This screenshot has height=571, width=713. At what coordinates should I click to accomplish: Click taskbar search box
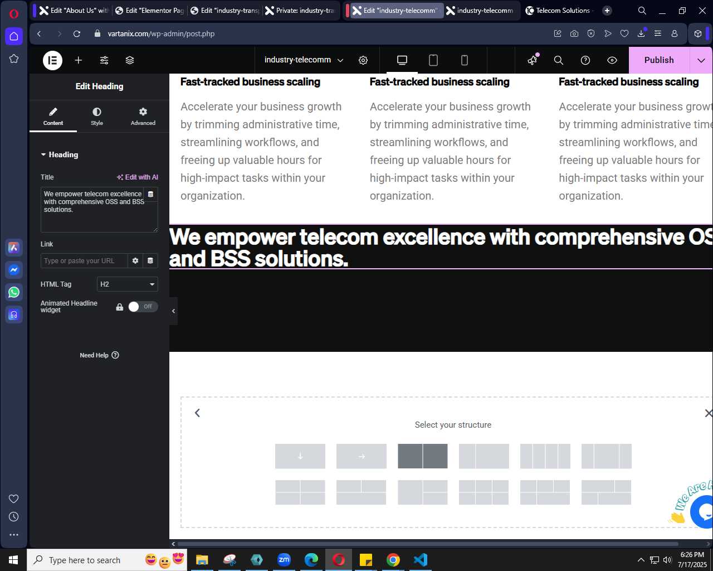pos(107,560)
